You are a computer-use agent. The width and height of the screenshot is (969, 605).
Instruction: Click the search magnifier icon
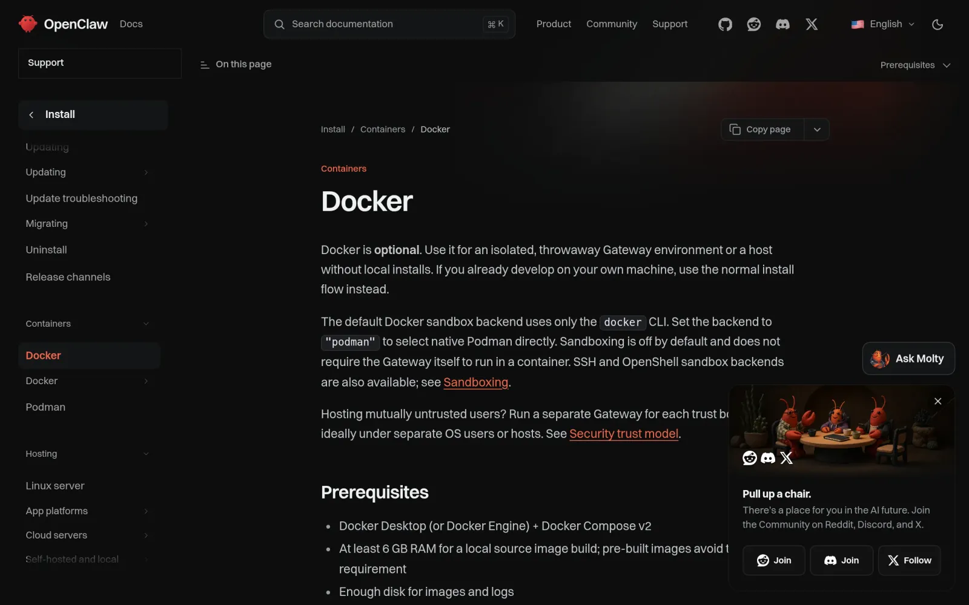[x=279, y=24]
